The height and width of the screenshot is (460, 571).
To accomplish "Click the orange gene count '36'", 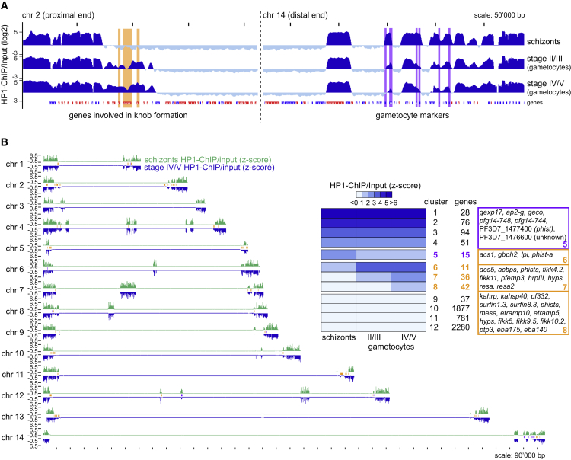I will click(465, 277).
